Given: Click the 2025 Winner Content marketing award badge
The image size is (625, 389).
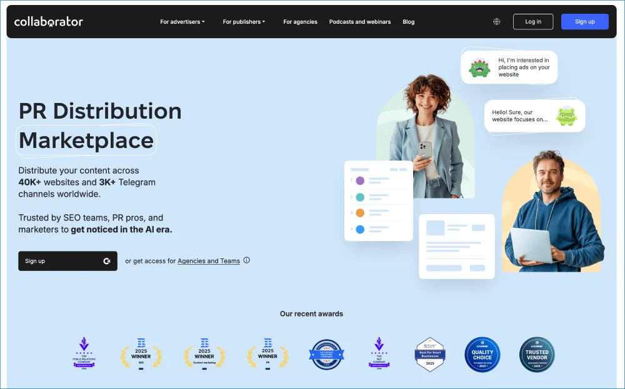Looking at the screenshot, I should point(204,354).
